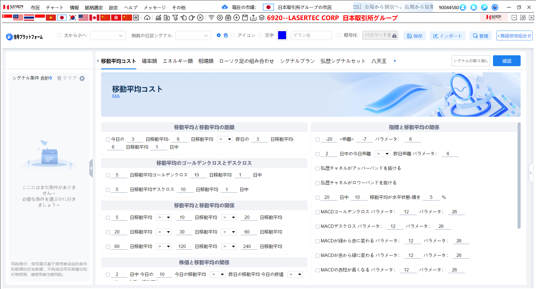Screen dimensions: 536x289
Task: Open the starred folder favorites icon
Action: pos(167,18)
